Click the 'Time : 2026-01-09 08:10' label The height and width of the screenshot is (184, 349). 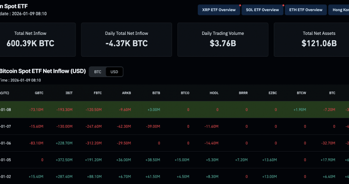[x=20, y=80]
